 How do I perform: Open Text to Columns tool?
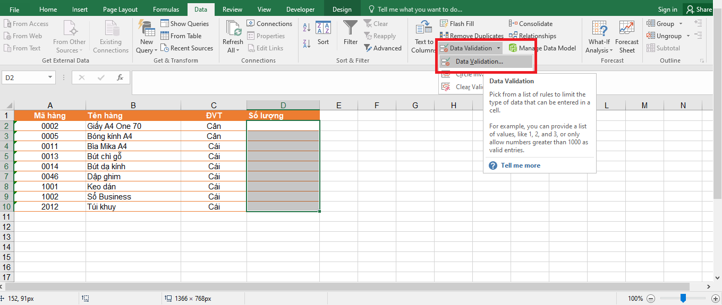coord(423,28)
